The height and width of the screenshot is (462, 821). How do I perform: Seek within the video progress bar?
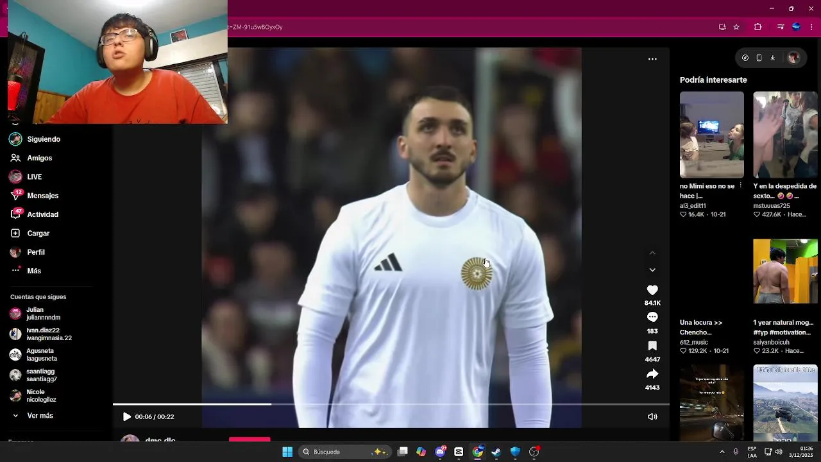[391, 404]
